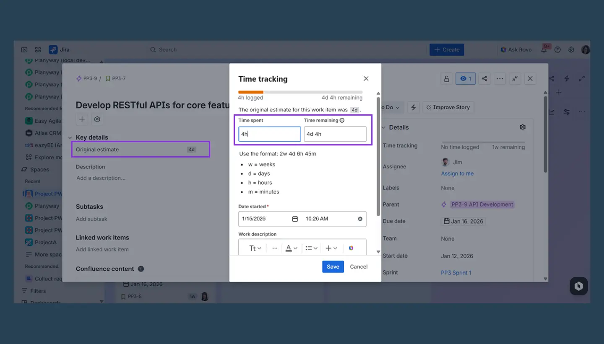Click the time tracking progress bar
Screen dimensions: 604x344
pos(300,92)
